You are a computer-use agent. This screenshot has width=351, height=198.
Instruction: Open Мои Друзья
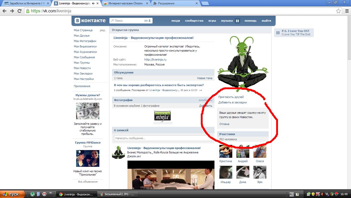coord(82,36)
